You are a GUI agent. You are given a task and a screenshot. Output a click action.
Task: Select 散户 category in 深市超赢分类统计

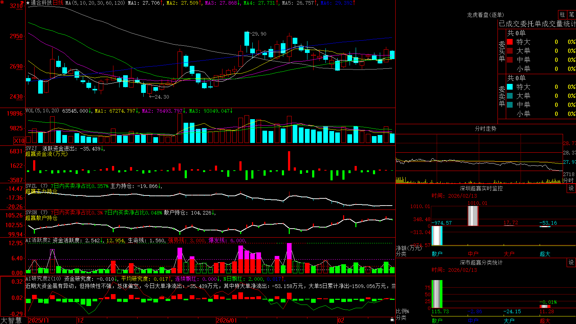[437, 321]
